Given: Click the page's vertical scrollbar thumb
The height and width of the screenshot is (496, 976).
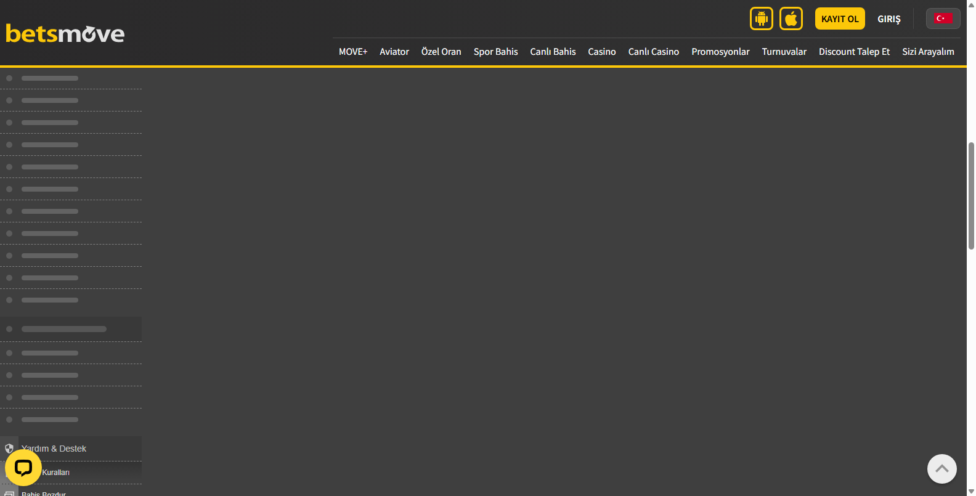Looking at the screenshot, I should coord(971,195).
